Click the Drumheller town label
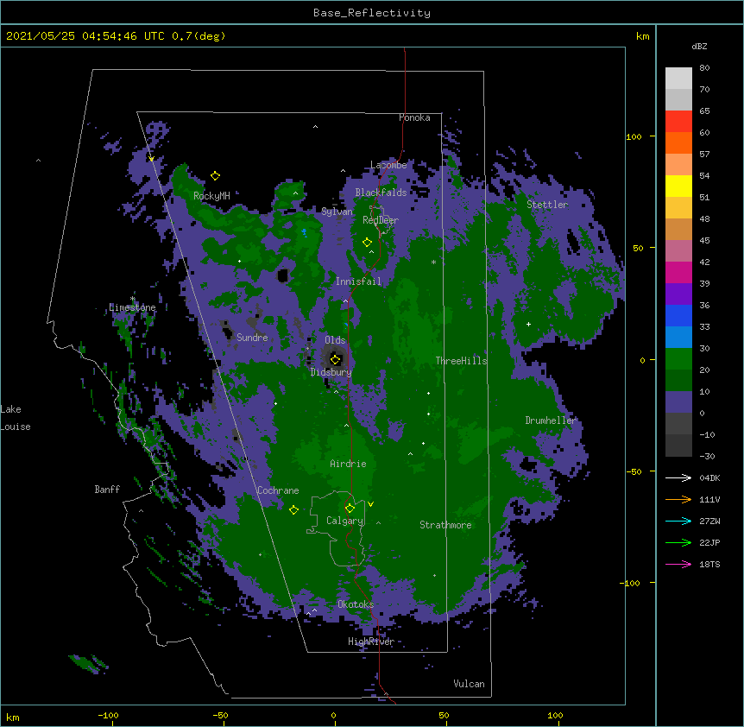744x727 pixels. point(551,420)
